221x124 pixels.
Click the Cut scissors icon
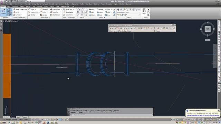click(x=148, y=9)
